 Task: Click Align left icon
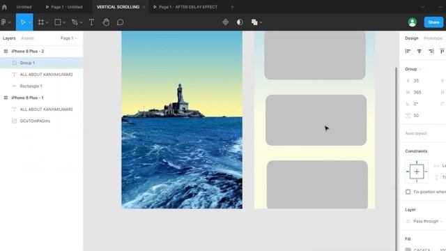(x=408, y=51)
